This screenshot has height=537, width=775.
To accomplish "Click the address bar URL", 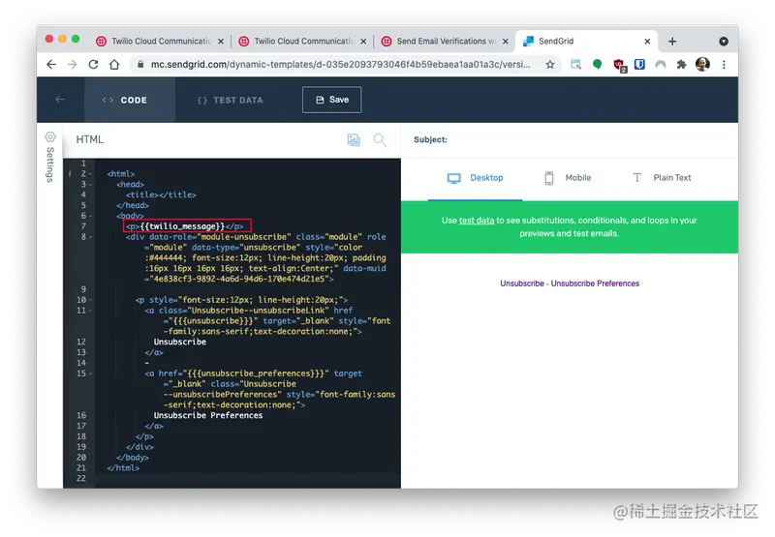I will pyautogui.click(x=341, y=64).
